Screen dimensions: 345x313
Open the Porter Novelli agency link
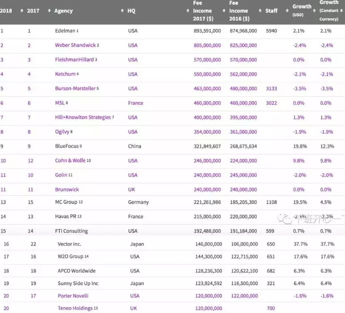coord(73,296)
